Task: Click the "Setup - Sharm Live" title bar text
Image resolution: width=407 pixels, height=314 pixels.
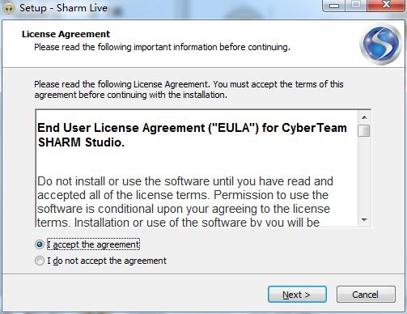Action: [63, 8]
